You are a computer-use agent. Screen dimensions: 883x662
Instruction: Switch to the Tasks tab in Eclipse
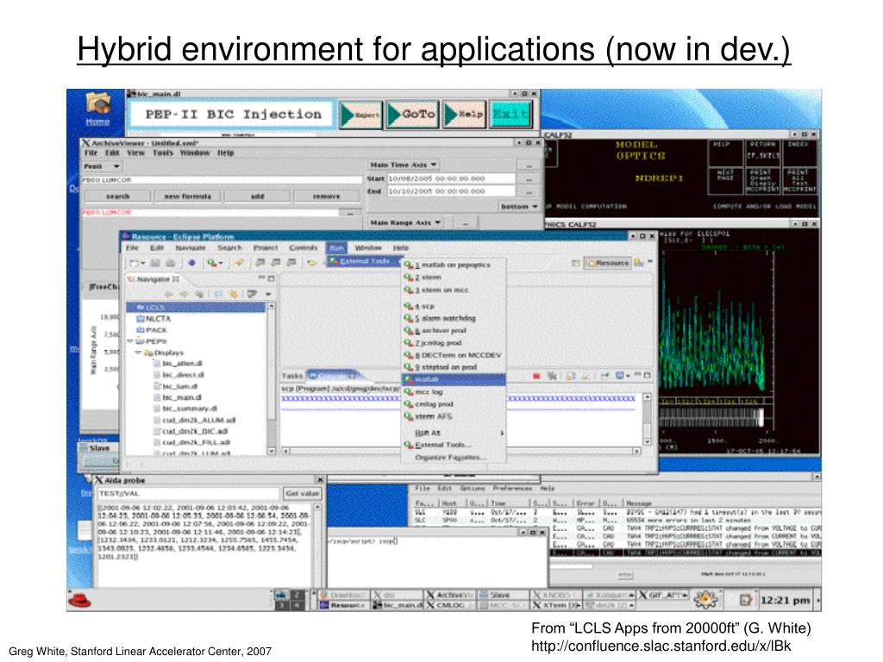pos(292,376)
